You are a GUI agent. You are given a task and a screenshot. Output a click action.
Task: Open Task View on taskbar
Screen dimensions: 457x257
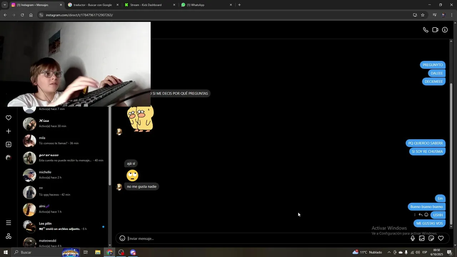(x=86, y=252)
